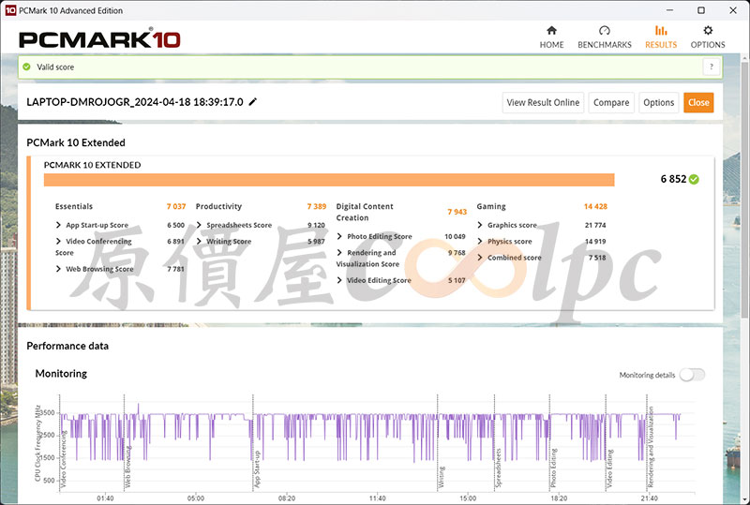Click Rendering and Visualization graph marker

point(651,447)
